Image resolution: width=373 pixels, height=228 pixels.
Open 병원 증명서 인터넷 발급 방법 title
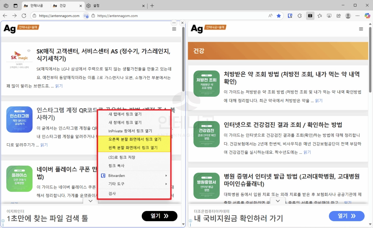[x=292, y=180]
